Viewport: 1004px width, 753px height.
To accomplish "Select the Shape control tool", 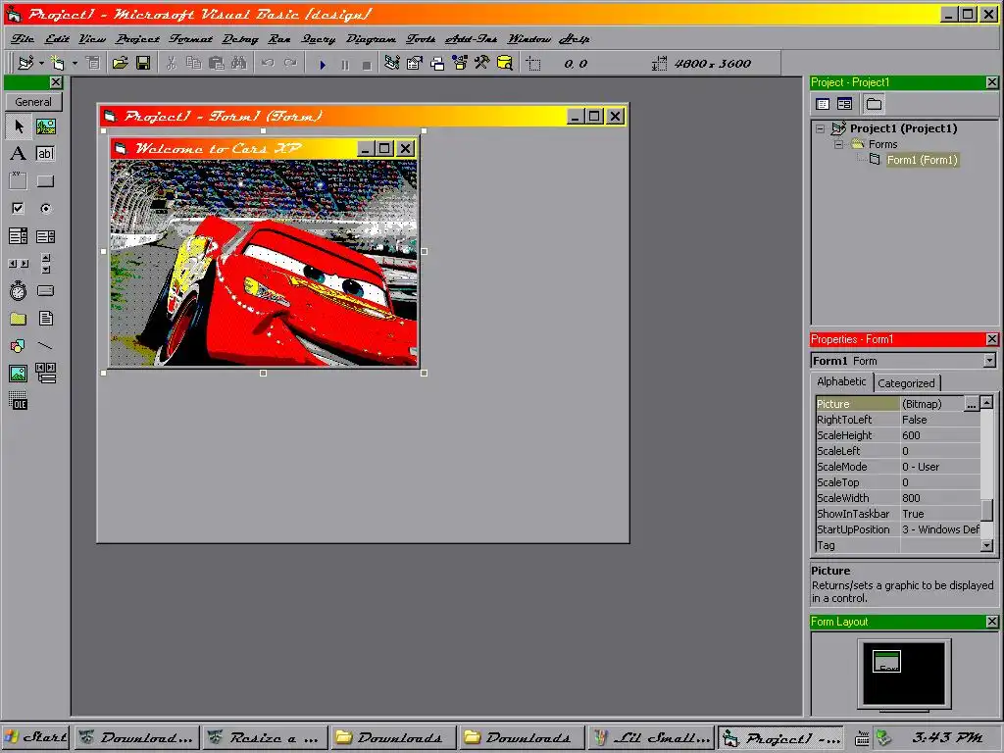I will point(18,346).
